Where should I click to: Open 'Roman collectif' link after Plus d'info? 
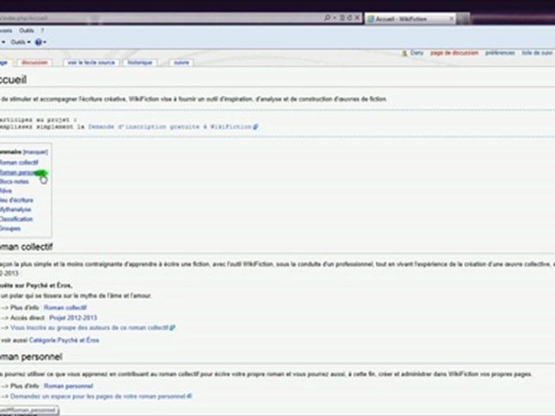pos(65,308)
